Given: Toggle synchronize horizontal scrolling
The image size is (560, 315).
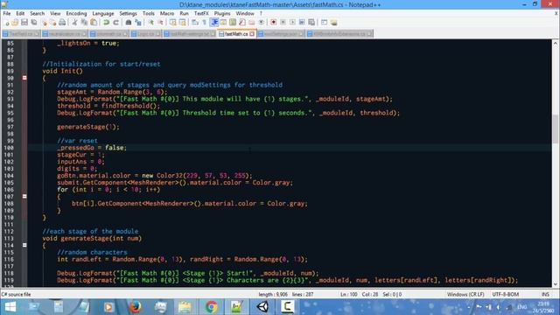Looking at the screenshot, I should pyautogui.click(x=183, y=23).
